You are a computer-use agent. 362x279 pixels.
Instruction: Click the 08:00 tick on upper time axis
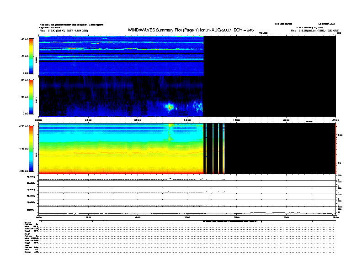click(x=138, y=120)
